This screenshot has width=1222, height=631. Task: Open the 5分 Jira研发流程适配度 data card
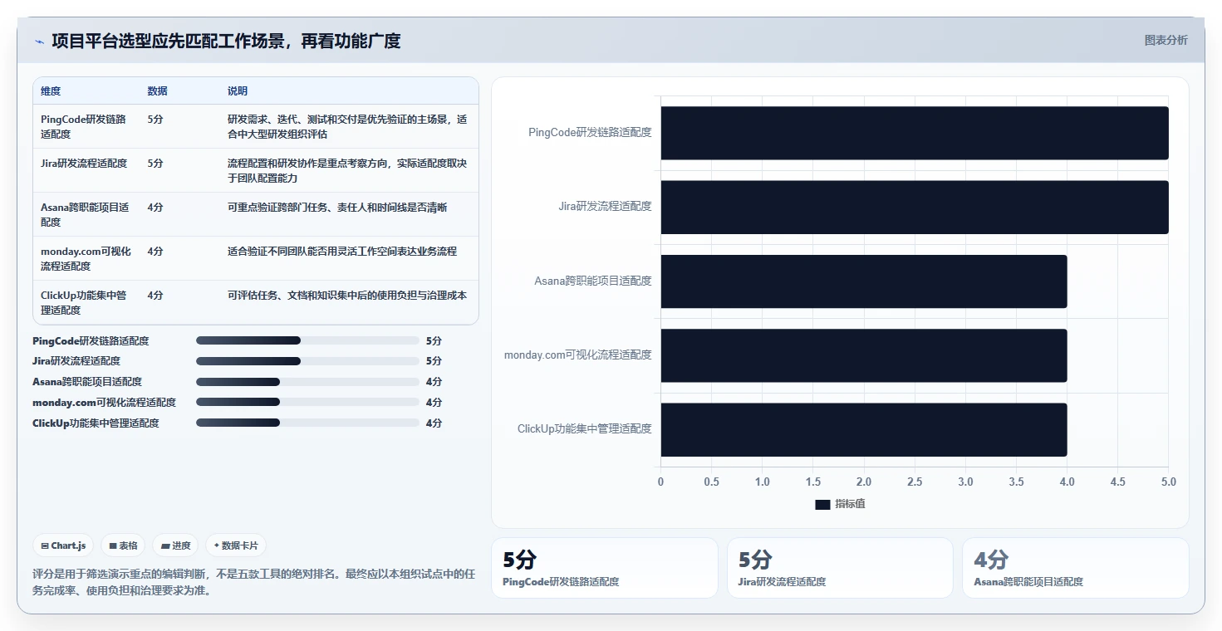(x=840, y=568)
